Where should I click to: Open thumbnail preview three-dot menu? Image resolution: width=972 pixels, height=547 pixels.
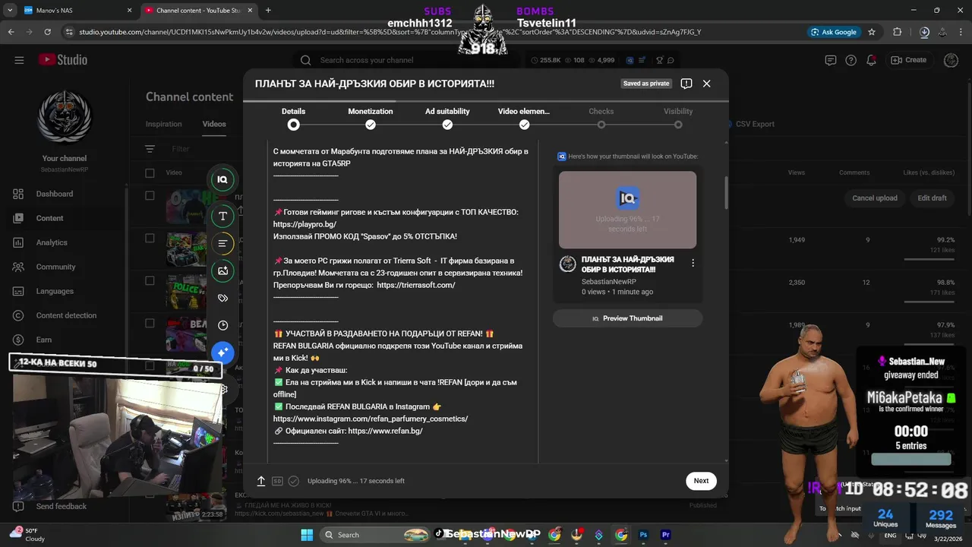pyautogui.click(x=693, y=263)
